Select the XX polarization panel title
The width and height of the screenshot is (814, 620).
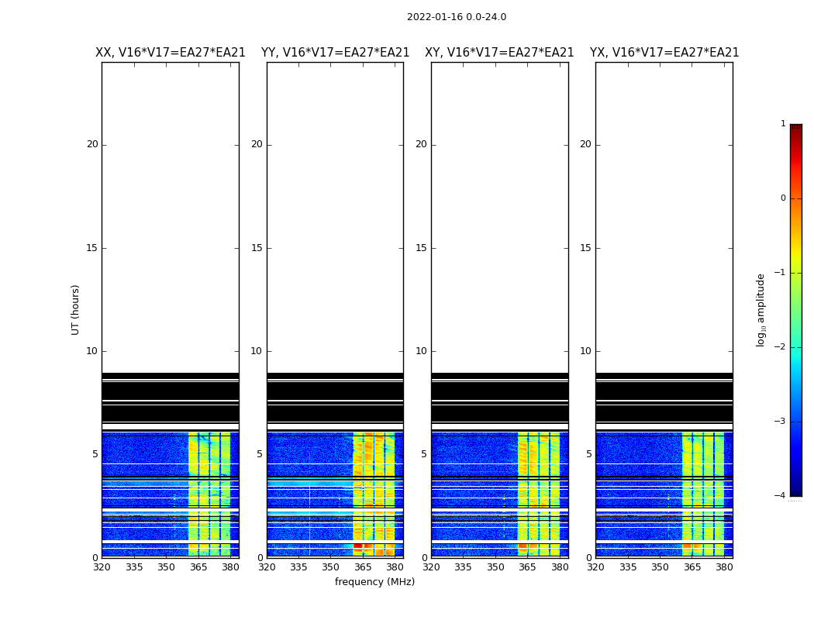click(x=170, y=53)
